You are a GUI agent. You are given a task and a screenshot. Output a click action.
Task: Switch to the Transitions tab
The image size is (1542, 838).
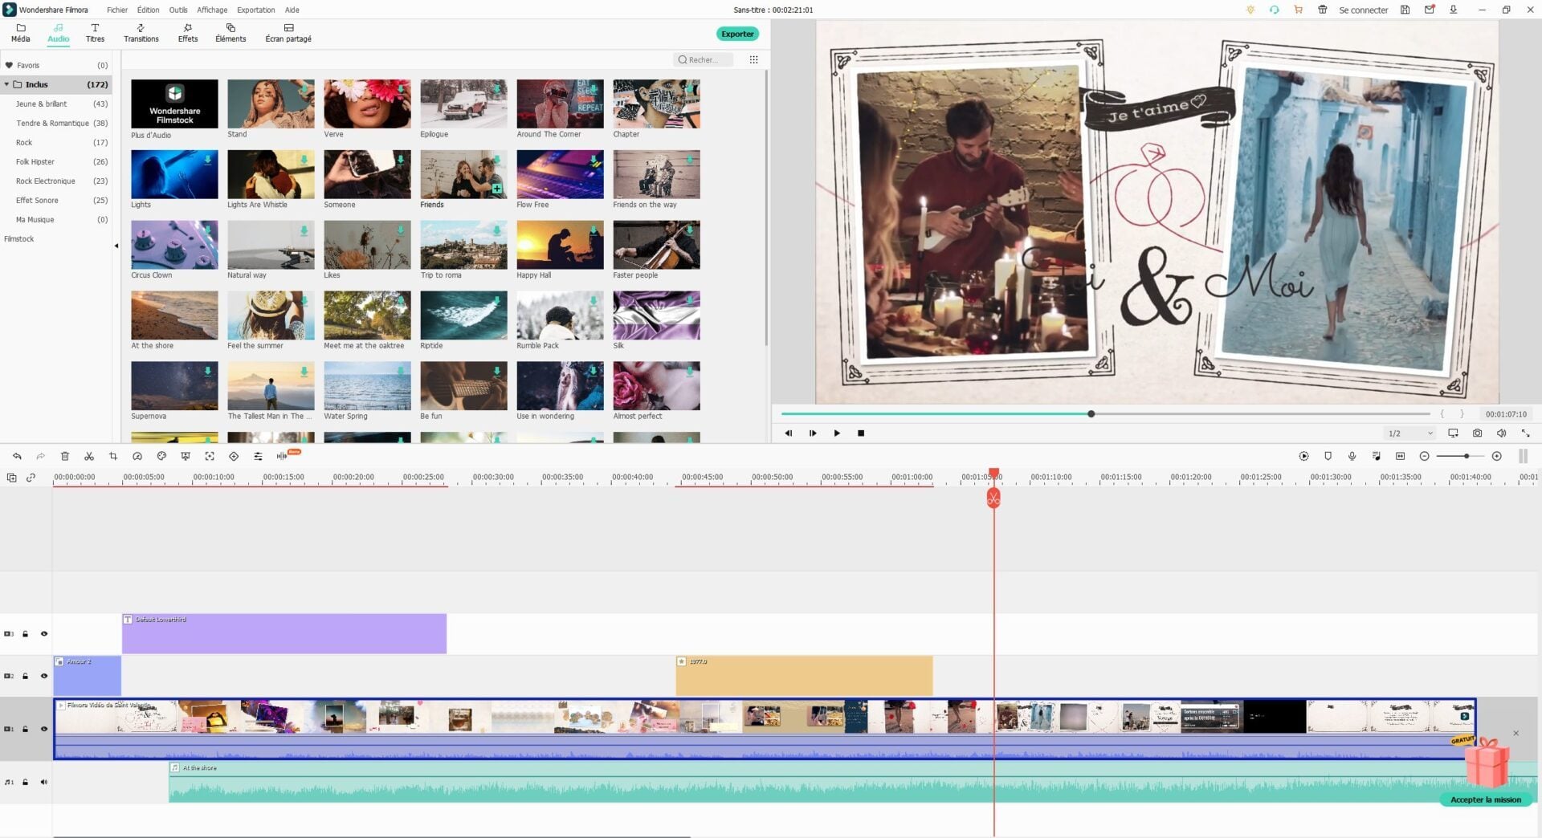(x=141, y=33)
